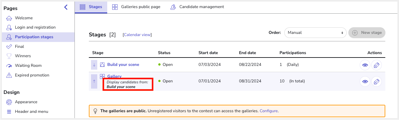Click the 08/22/2024 end date cell

(250, 65)
